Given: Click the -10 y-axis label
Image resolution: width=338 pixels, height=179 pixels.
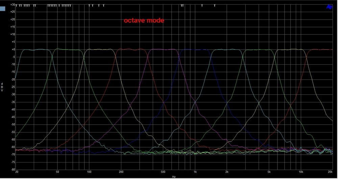Looking at the screenshot, I should click(13, 64).
